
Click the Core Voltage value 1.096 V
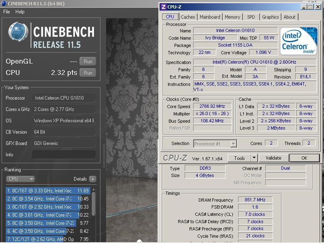coord(263,52)
